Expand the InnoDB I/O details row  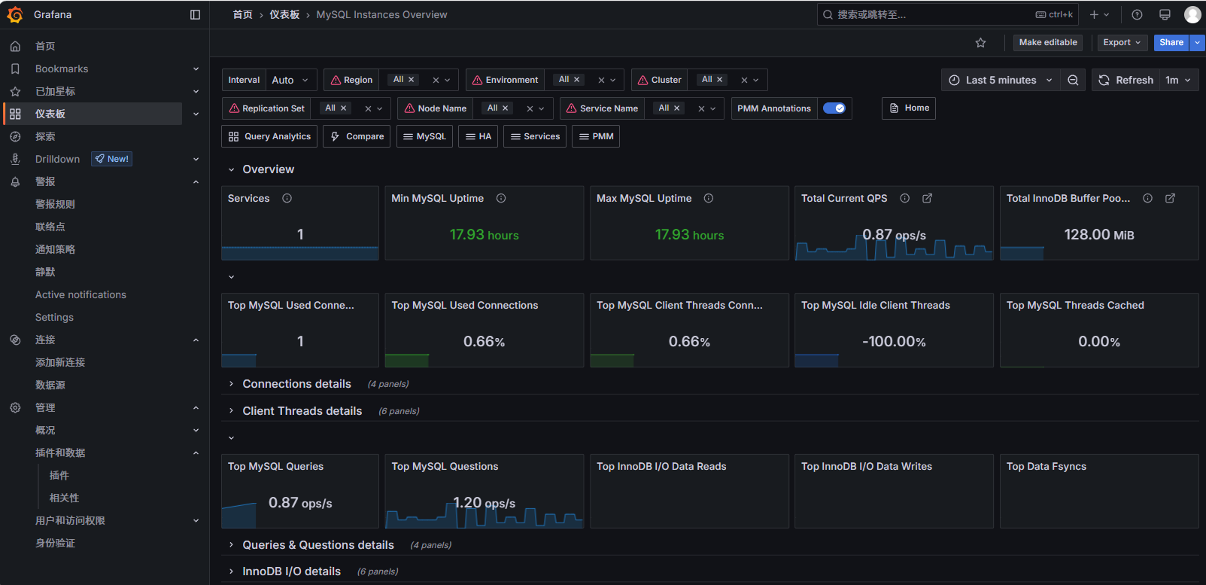pos(231,571)
